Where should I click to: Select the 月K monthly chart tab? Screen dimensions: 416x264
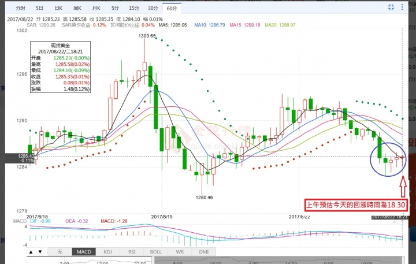click(x=96, y=8)
